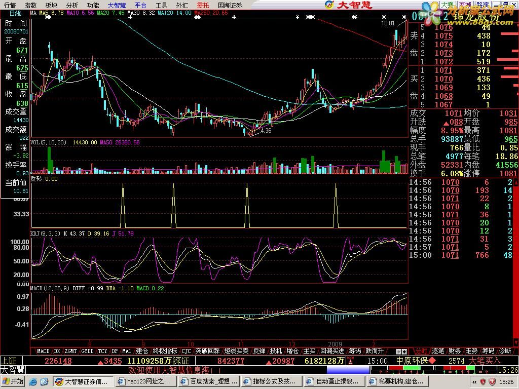Switch to the 跌而升 tab

point(375,351)
